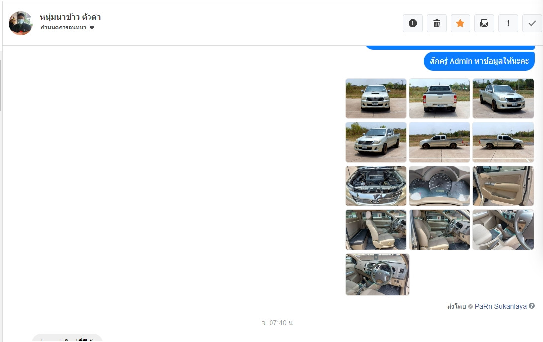Image resolution: width=543 pixels, height=342 pixels.
Task: Open last photo showing steering wheel and dashboard
Action: [x=377, y=274]
